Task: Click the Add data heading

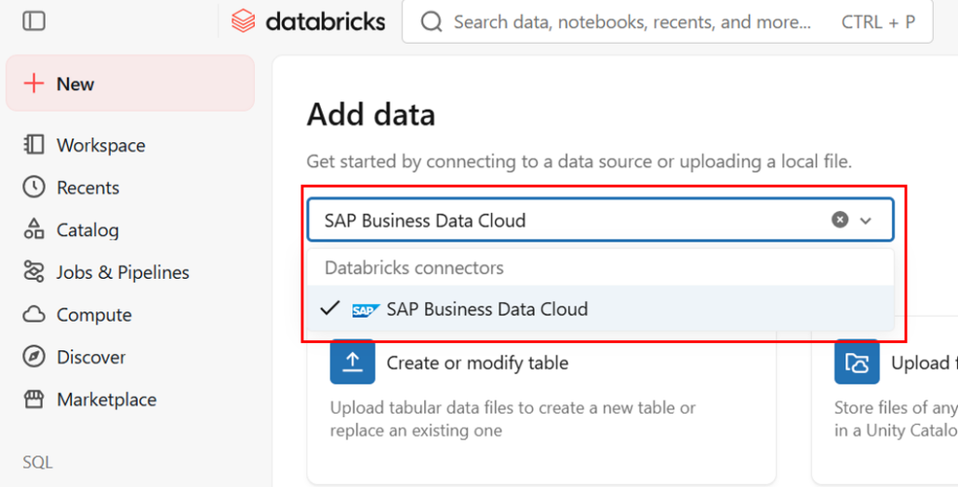Action: point(371,114)
